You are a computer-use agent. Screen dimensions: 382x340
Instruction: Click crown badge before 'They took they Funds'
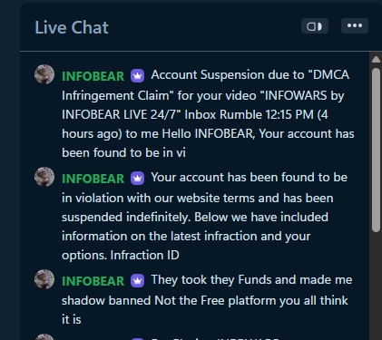(137, 280)
